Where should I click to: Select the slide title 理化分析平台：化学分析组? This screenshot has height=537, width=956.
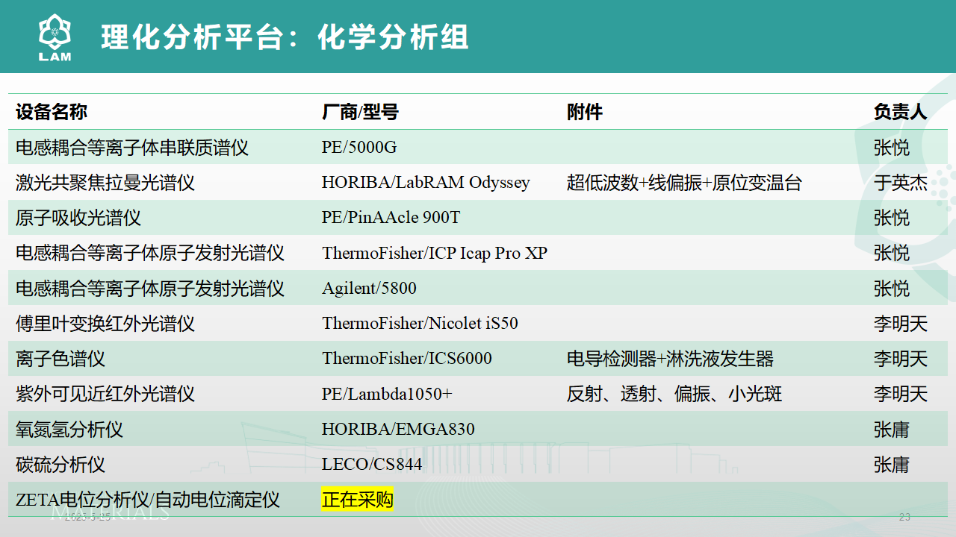[285, 37]
